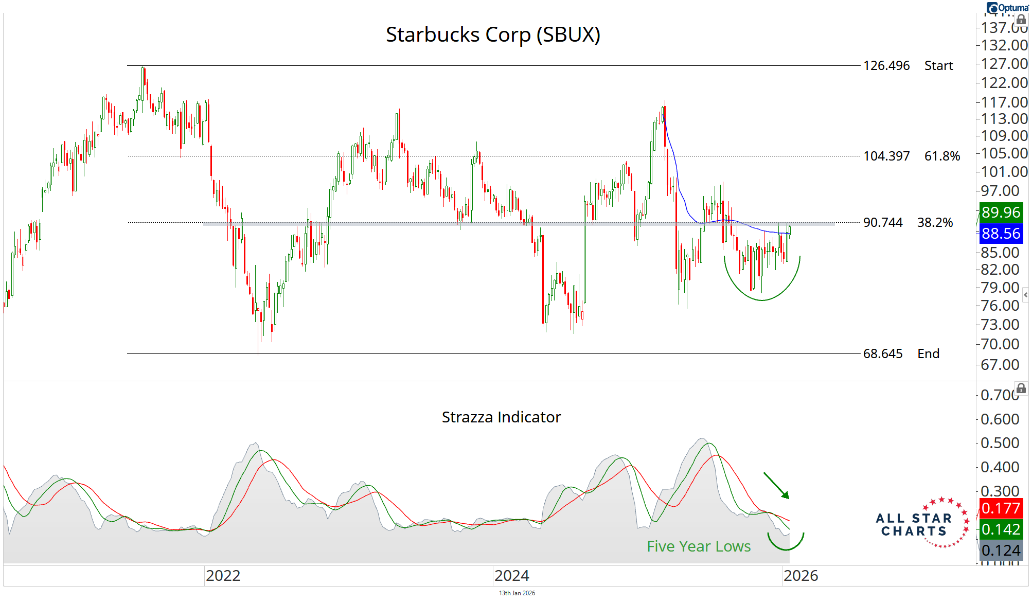Select the green downward arrow annotation
Viewport: 1032px width, 603px height.
pyautogui.click(x=776, y=486)
